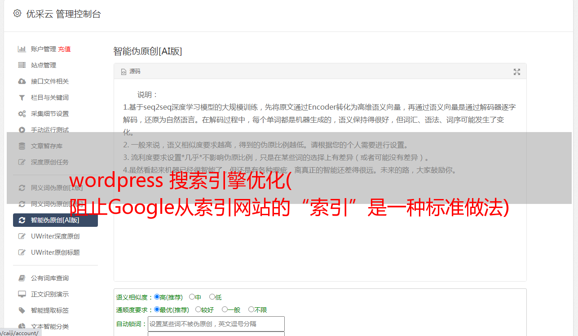
Task: Toggle editor fullscreen with the expand icon
Action: pyautogui.click(x=517, y=72)
